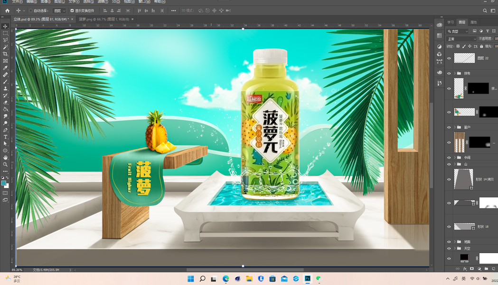
Task: Select the Horizontal Type tool
Action: pos(5,137)
